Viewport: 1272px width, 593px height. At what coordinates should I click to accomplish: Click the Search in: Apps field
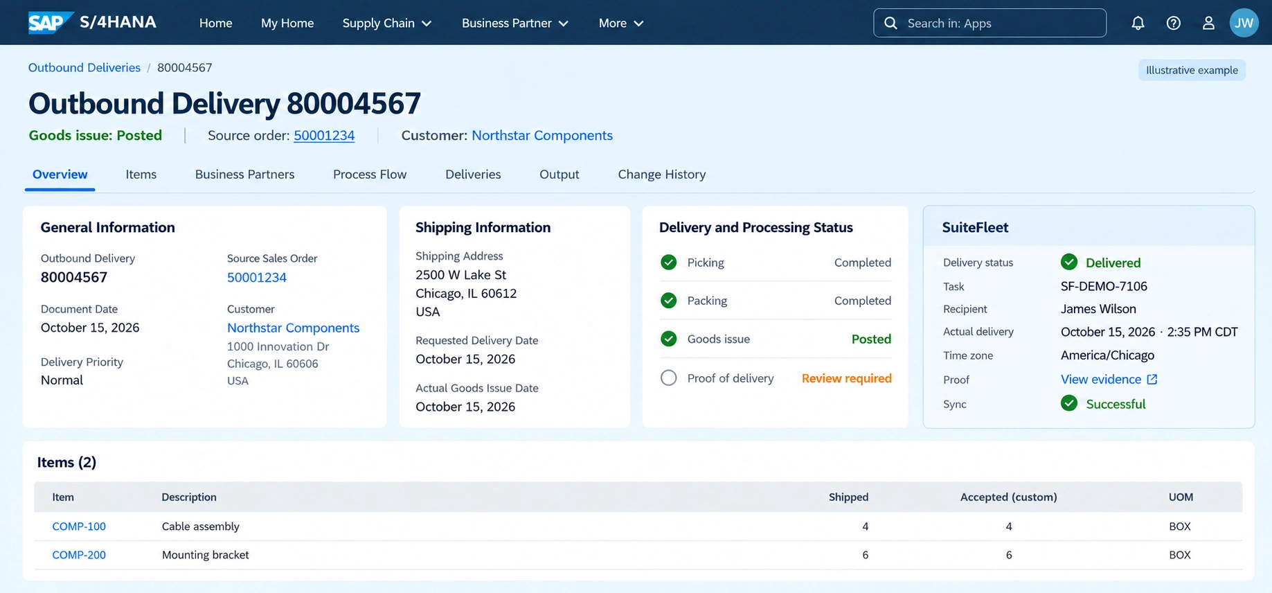(989, 23)
